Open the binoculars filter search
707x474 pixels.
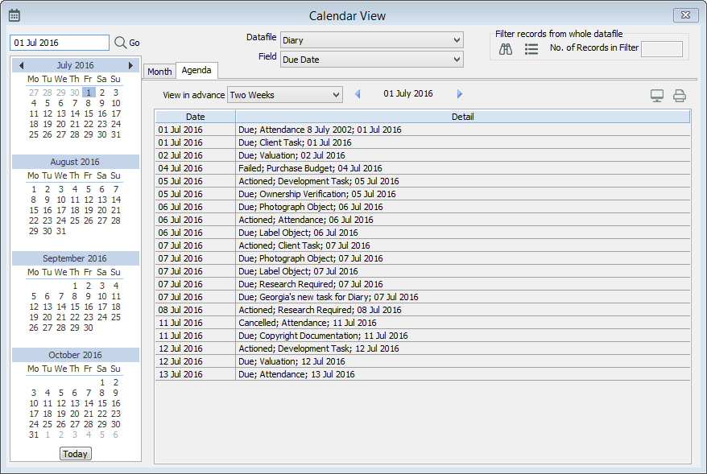tap(506, 48)
